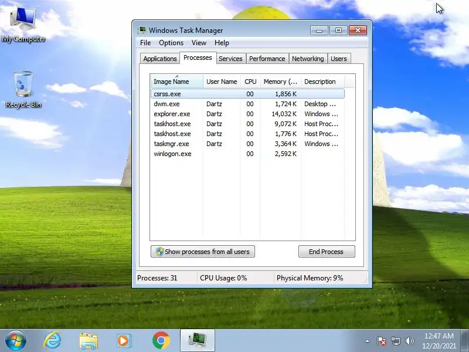This screenshot has width=469, height=352.
Task: Open the Options menu
Action: 171,43
